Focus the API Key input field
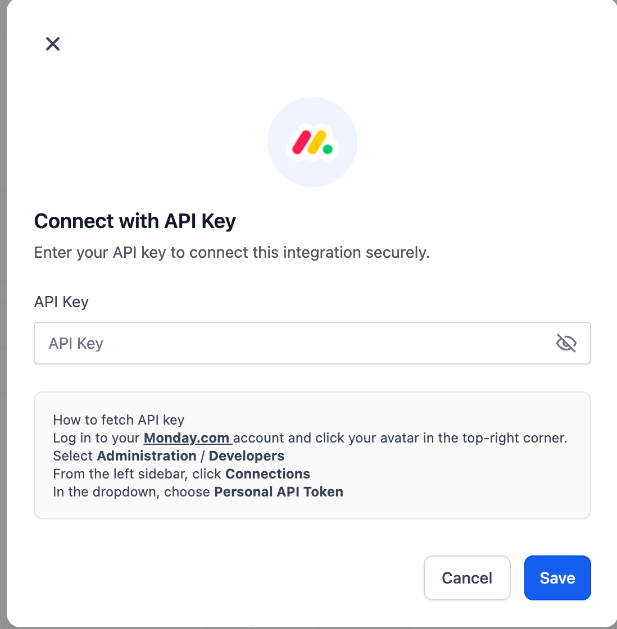The image size is (617, 629). tap(292, 343)
